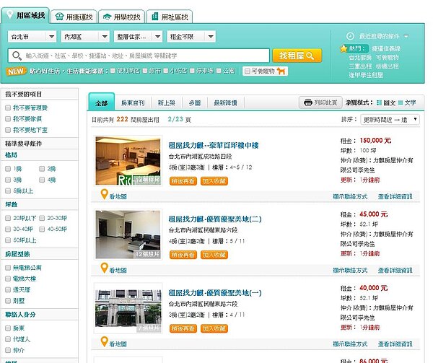Check the 1房 layout checkbox
433x363 pixels.
click(x=8, y=169)
